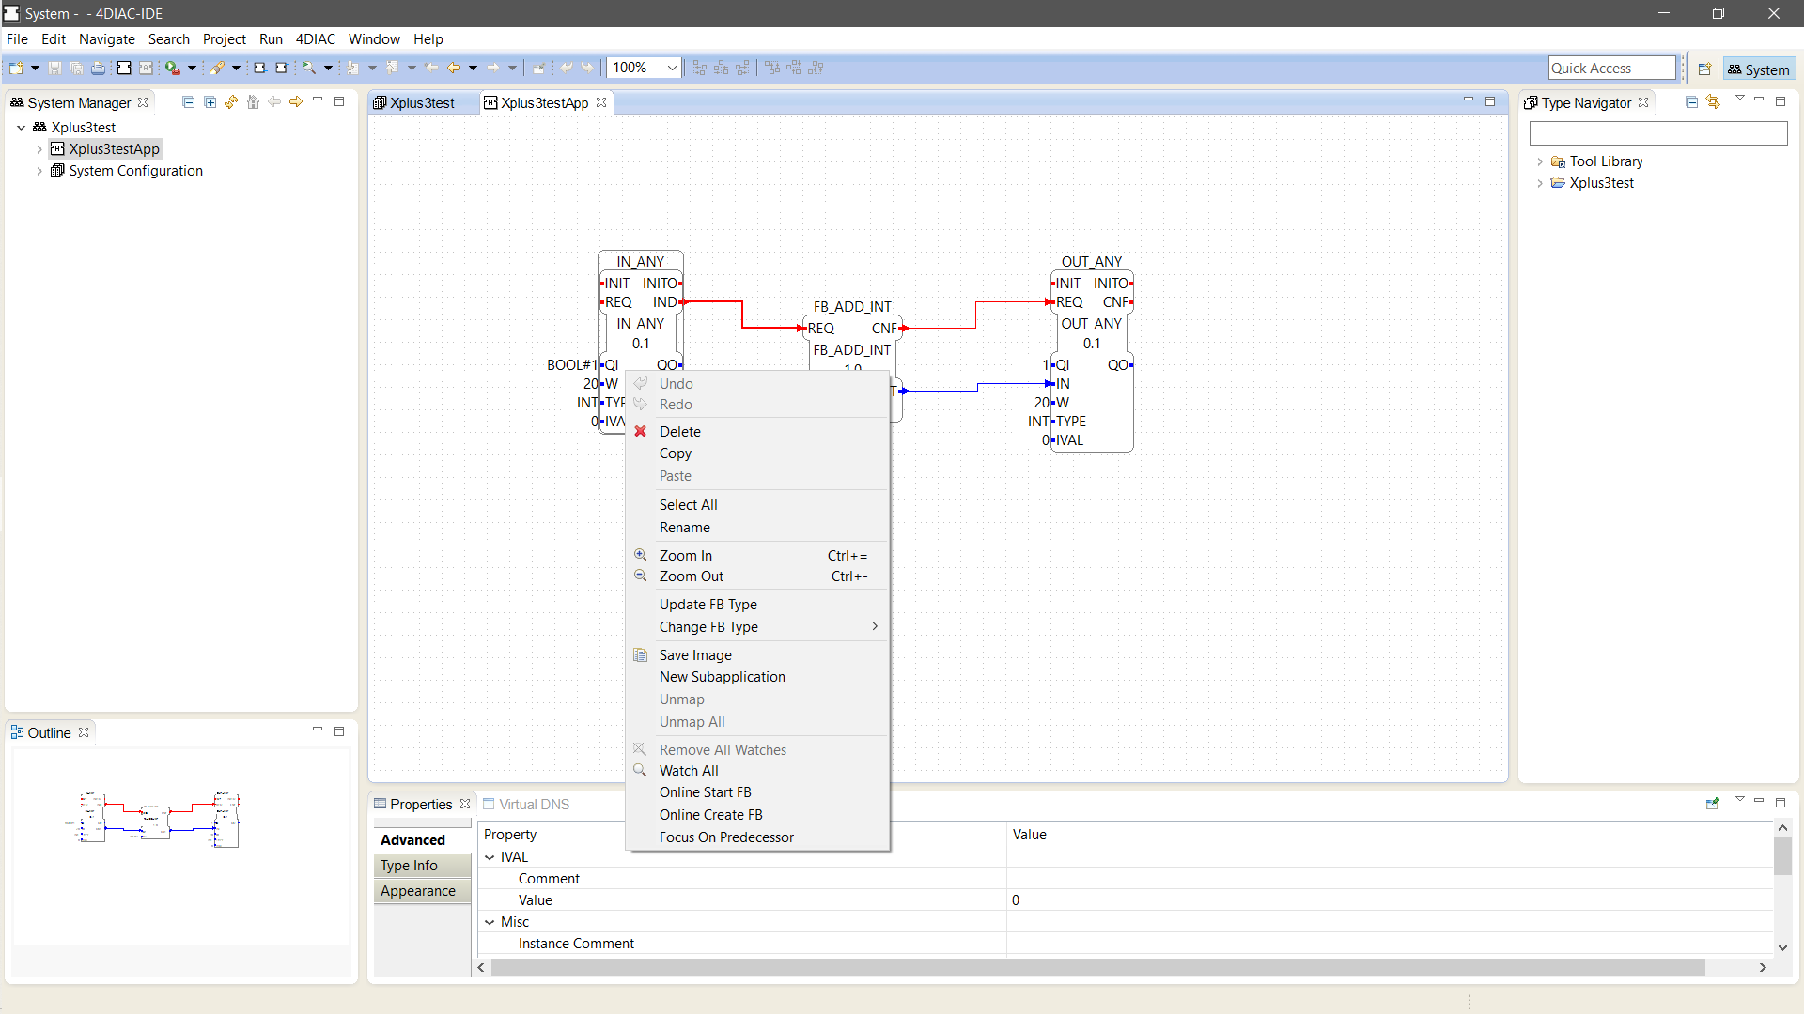Select the Type Info properties tab
This screenshot has height=1014, width=1804.
[x=422, y=866]
